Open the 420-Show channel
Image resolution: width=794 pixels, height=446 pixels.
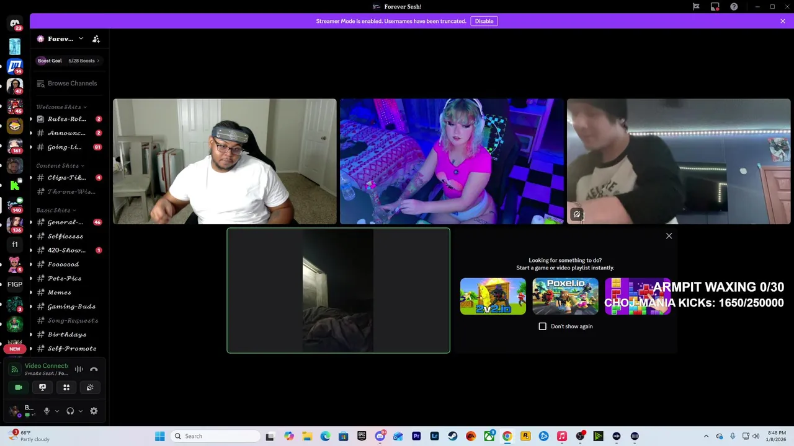click(68, 250)
